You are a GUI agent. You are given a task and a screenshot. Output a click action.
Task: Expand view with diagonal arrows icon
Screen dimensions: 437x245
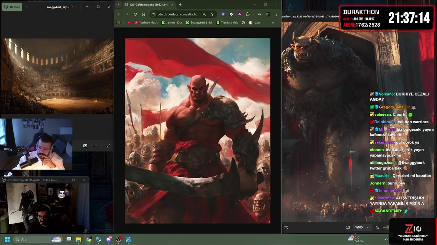pyautogui.click(x=109, y=146)
